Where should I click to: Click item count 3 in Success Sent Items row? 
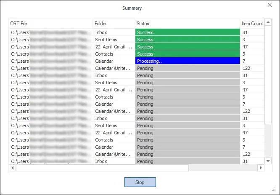point(252,40)
